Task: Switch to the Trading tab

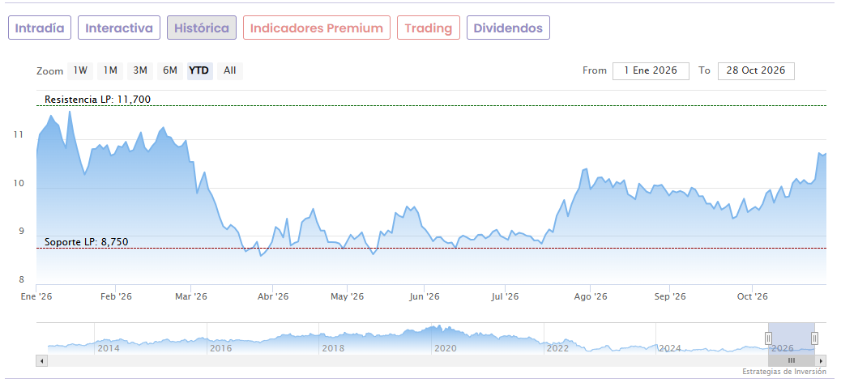Action: coord(429,28)
